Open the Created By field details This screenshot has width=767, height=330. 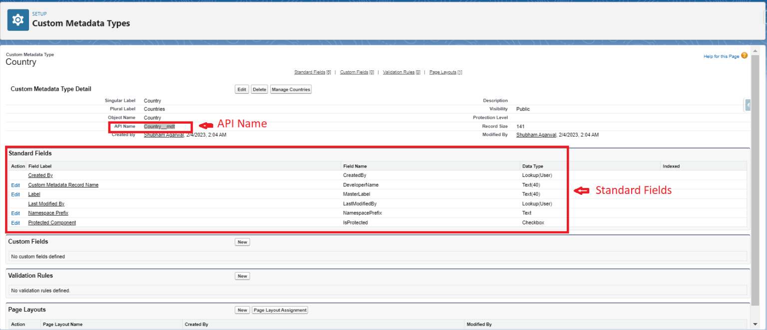tap(40, 175)
